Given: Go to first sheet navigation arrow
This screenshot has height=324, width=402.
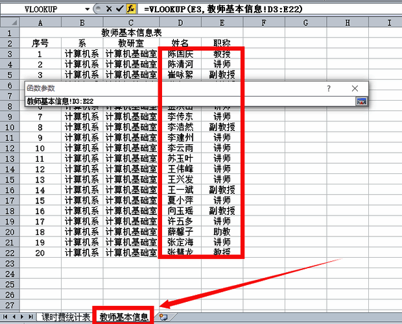Looking at the screenshot, I should tap(6, 317).
